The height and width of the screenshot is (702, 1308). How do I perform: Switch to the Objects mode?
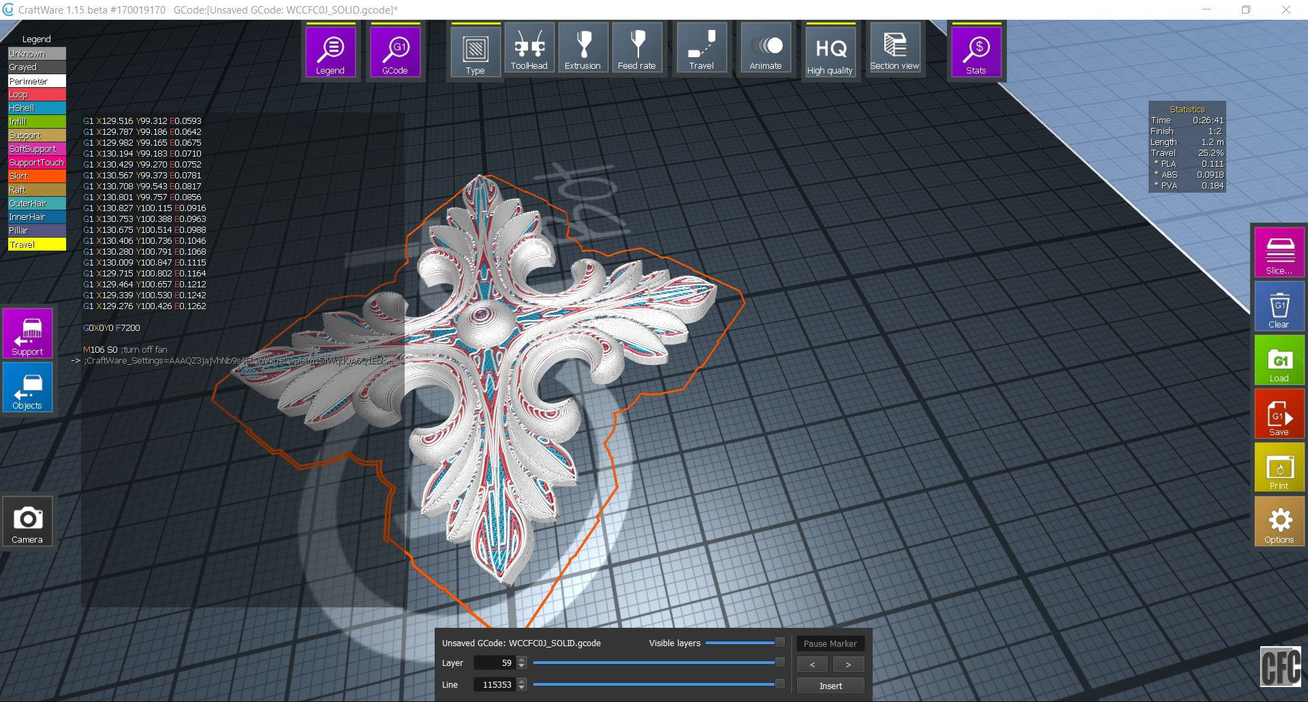27,387
